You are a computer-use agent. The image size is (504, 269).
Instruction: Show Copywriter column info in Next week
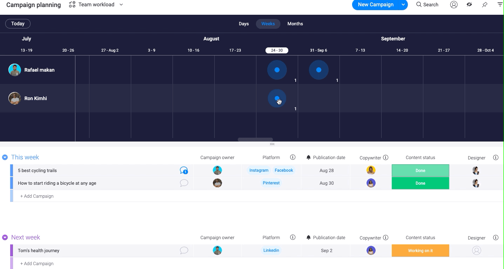[385, 237]
